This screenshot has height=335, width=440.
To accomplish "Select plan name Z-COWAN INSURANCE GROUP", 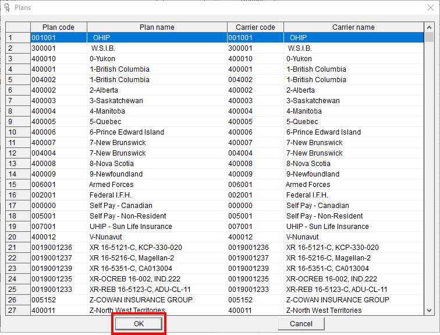I will (x=157, y=300).
